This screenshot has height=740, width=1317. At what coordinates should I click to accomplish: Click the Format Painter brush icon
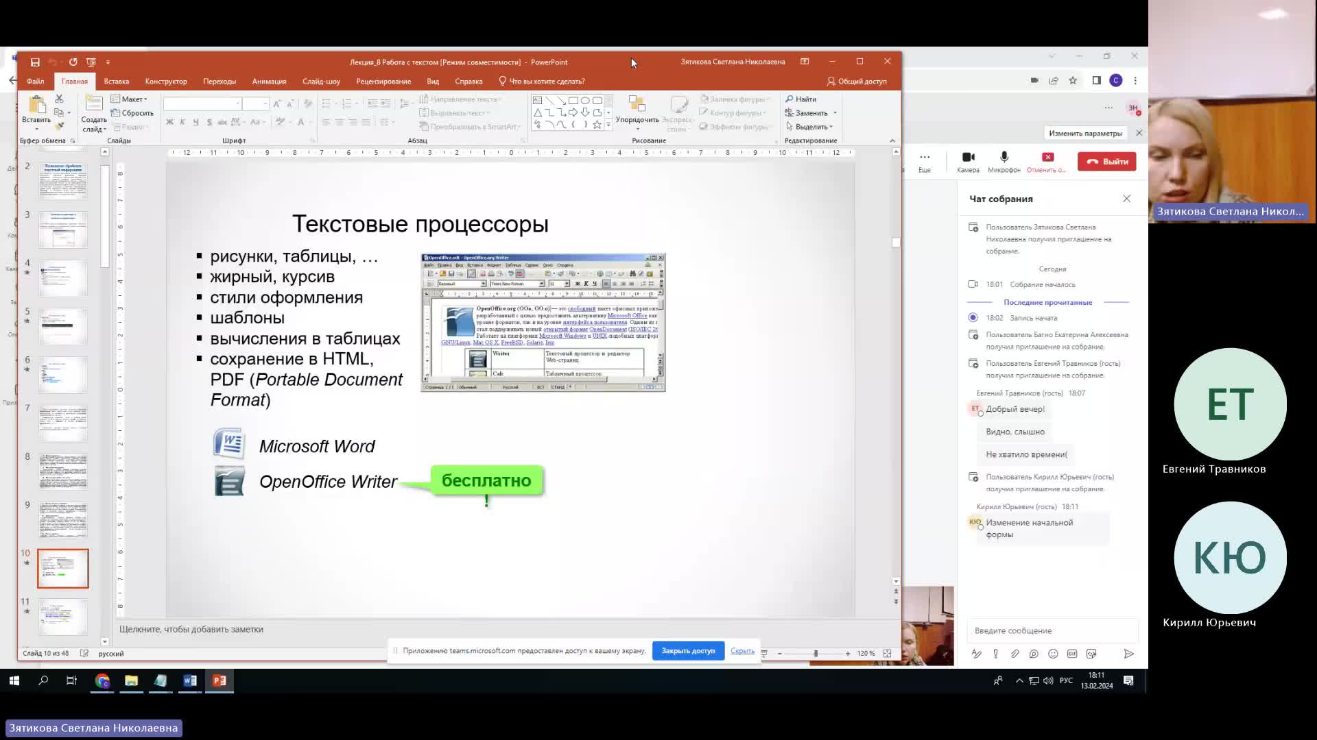pos(59,126)
